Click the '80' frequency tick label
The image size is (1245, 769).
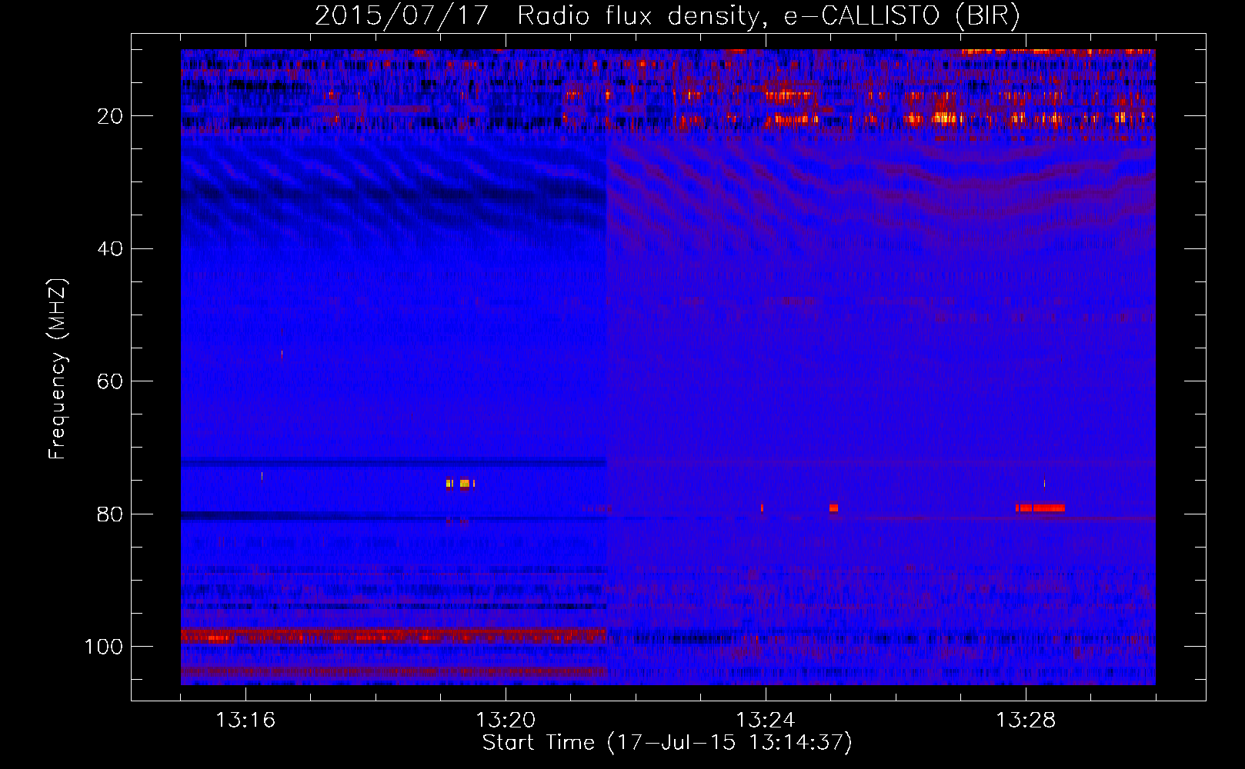(x=111, y=514)
